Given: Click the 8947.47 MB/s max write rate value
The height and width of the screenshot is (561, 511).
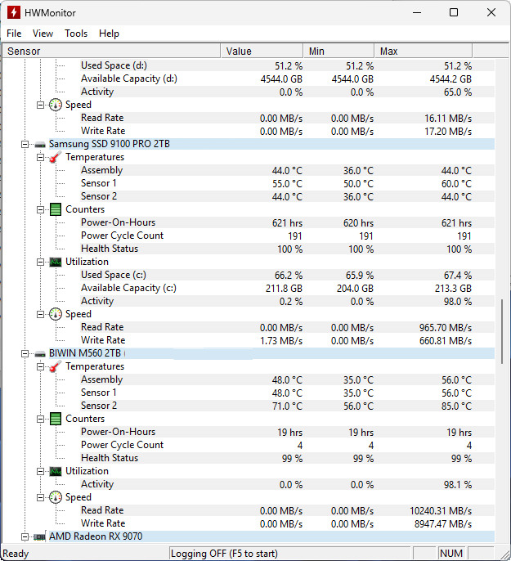Looking at the screenshot, I should pyautogui.click(x=443, y=524).
